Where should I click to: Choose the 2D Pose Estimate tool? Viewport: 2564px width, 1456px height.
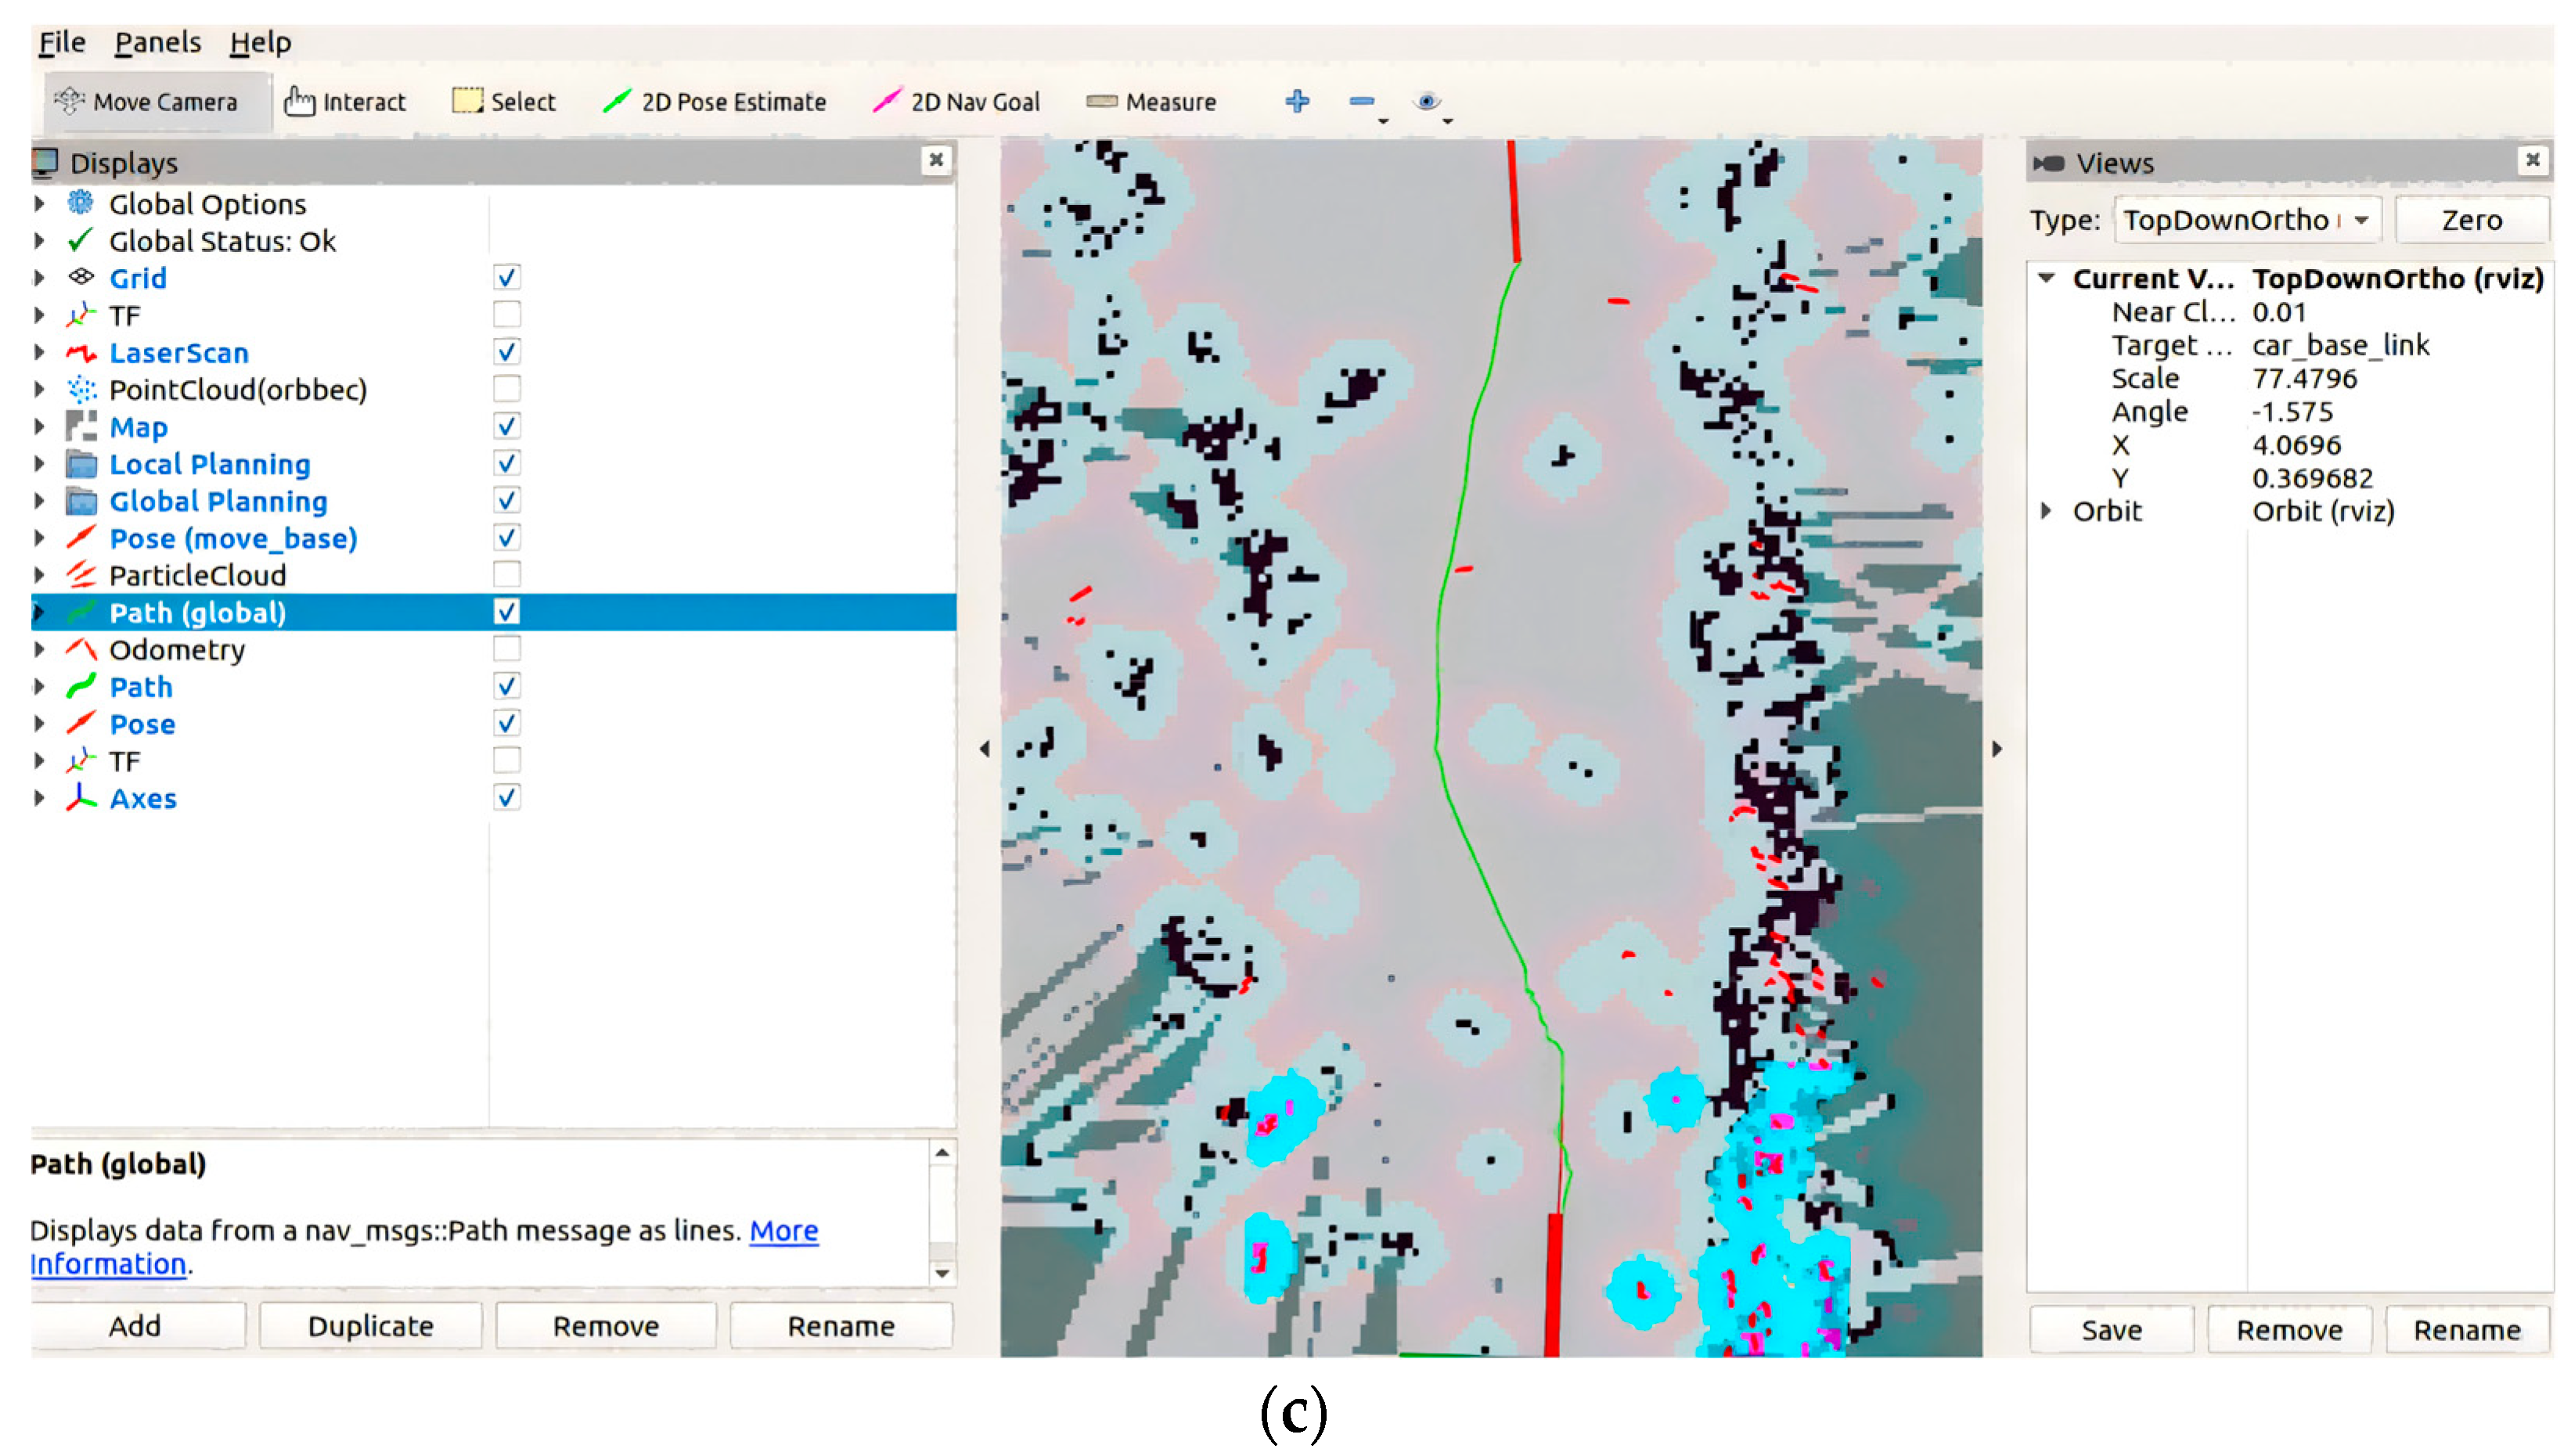[715, 102]
